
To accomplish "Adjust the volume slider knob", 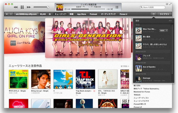I will pos(48,7).
